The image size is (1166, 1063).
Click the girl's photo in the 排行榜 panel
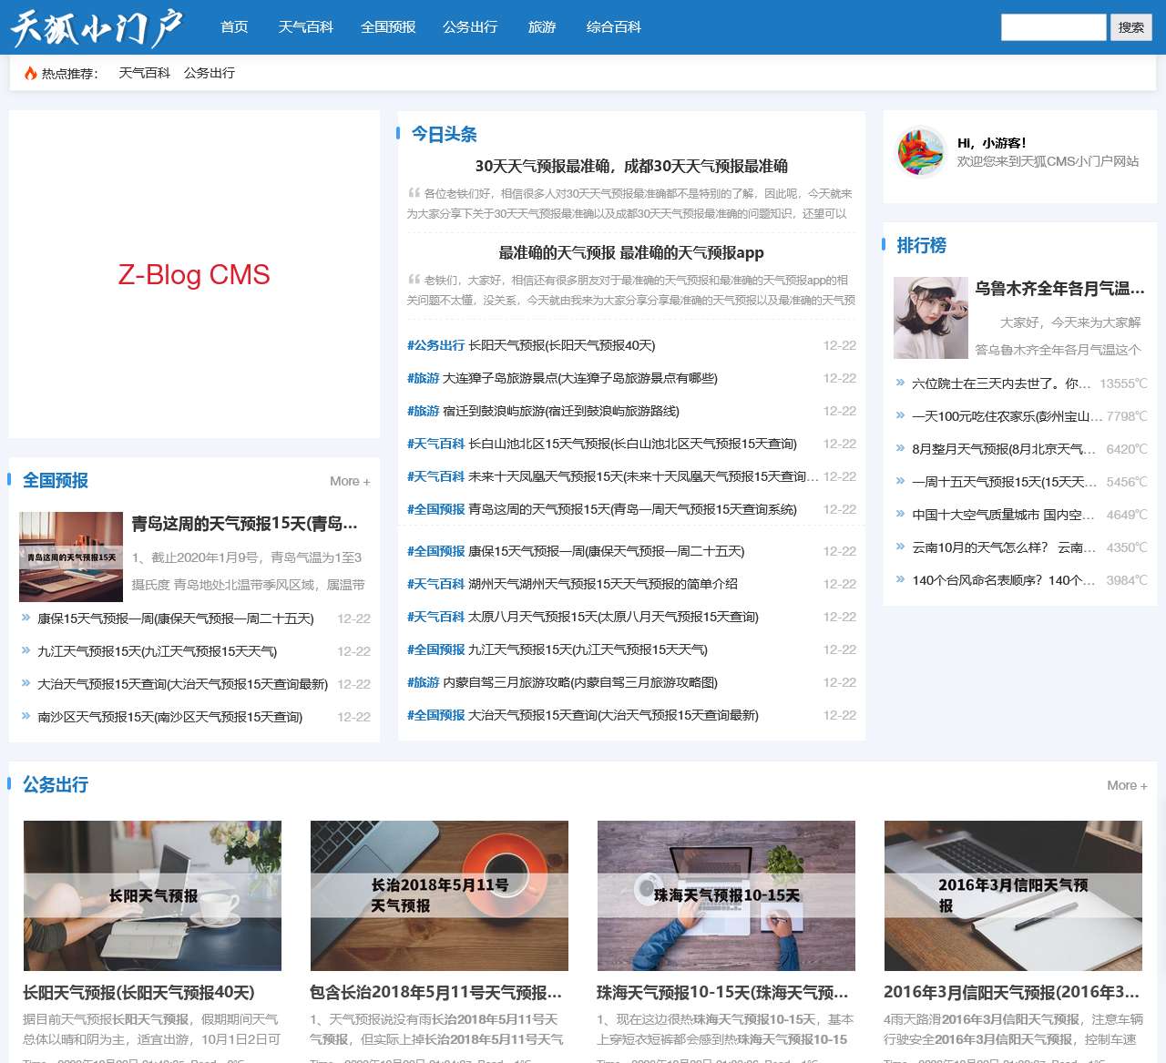[x=931, y=317]
